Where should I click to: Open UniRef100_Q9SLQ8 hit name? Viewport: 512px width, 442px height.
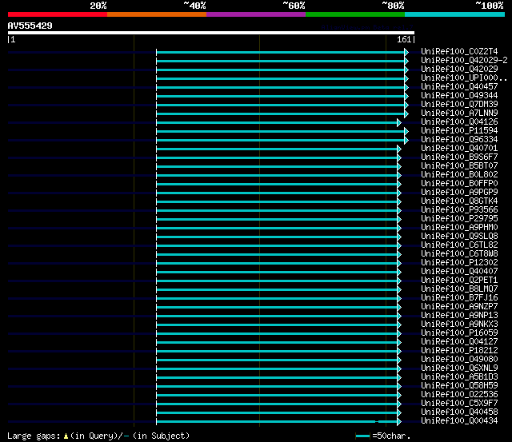click(x=459, y=237)
